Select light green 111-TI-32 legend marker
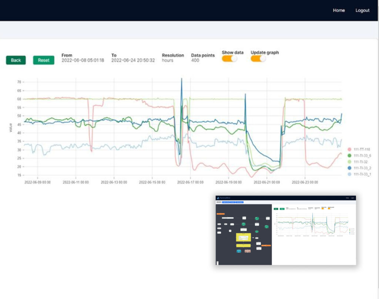The width and height of the screenshot is (379, 299). [349, 162]
